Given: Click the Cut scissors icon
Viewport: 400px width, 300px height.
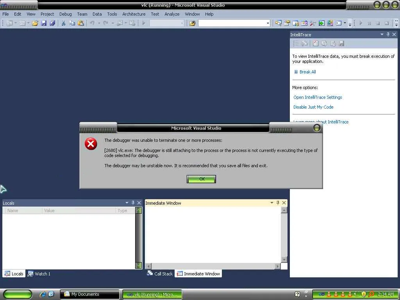Looking at the screenshot, I should point(64,23).
